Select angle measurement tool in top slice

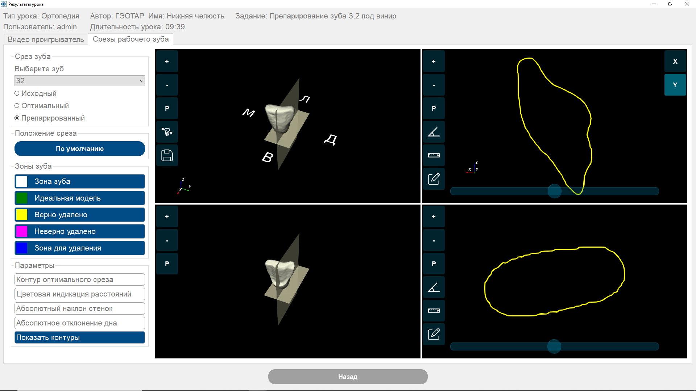(434, 132)
